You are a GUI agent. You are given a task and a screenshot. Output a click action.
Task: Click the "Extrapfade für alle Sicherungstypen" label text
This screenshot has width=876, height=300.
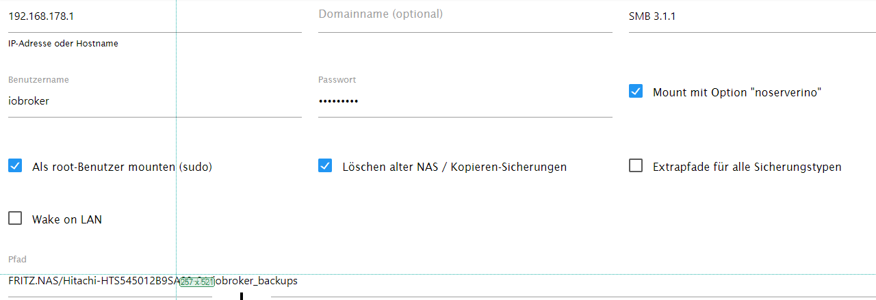747,167
